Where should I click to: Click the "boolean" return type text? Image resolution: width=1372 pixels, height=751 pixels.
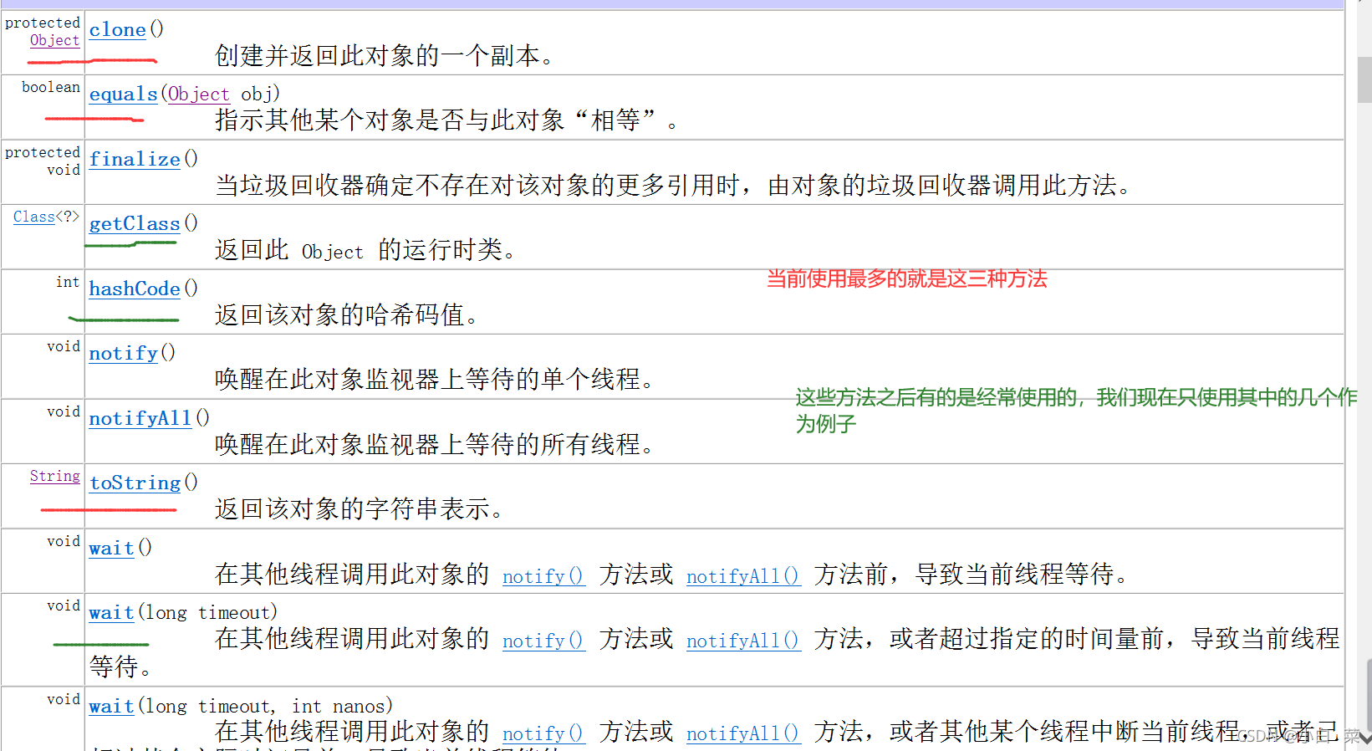pos(51,87)
